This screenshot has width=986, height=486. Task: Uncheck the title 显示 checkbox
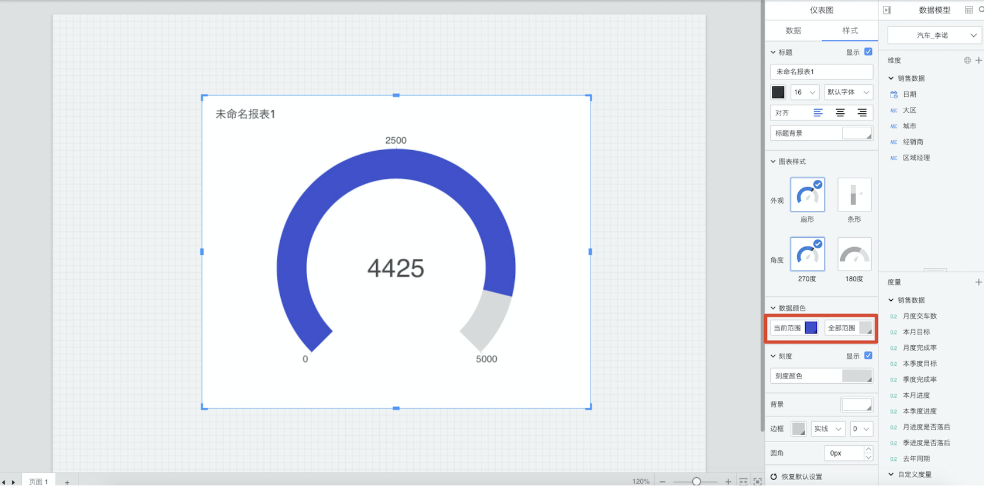click(868, 52)
